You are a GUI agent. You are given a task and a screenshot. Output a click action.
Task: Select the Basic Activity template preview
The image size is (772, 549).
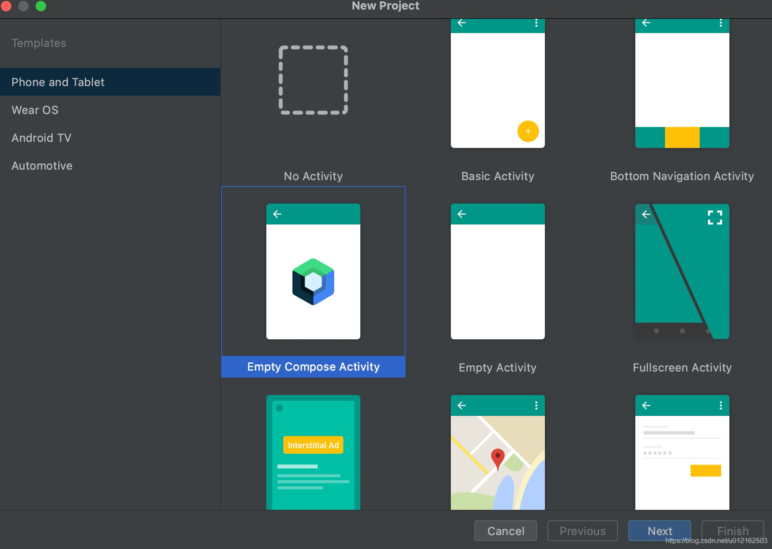(x=498, y=84)
